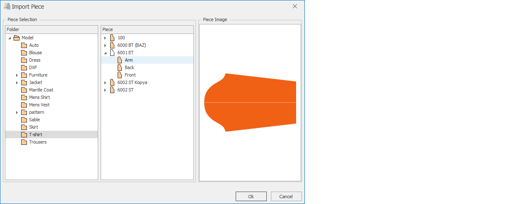
Task: Expand the Furniture folder
Action: (x=17, y=75)
